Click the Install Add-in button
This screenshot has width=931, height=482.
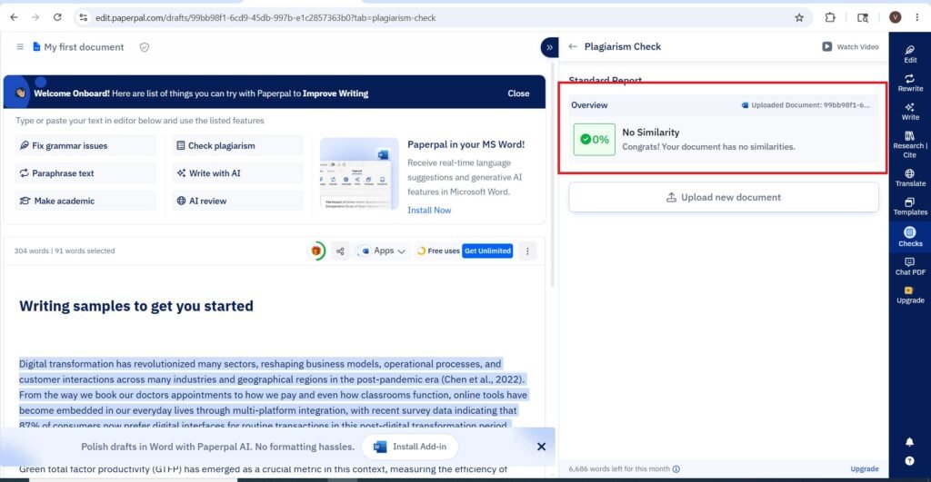[x=410, y=447]
